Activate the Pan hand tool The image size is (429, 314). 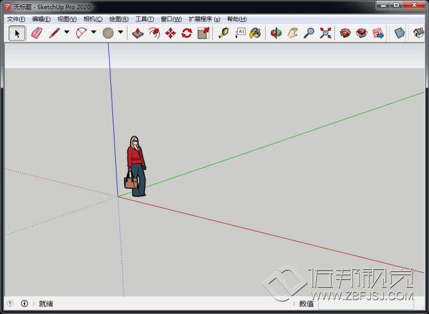[293, 33]
